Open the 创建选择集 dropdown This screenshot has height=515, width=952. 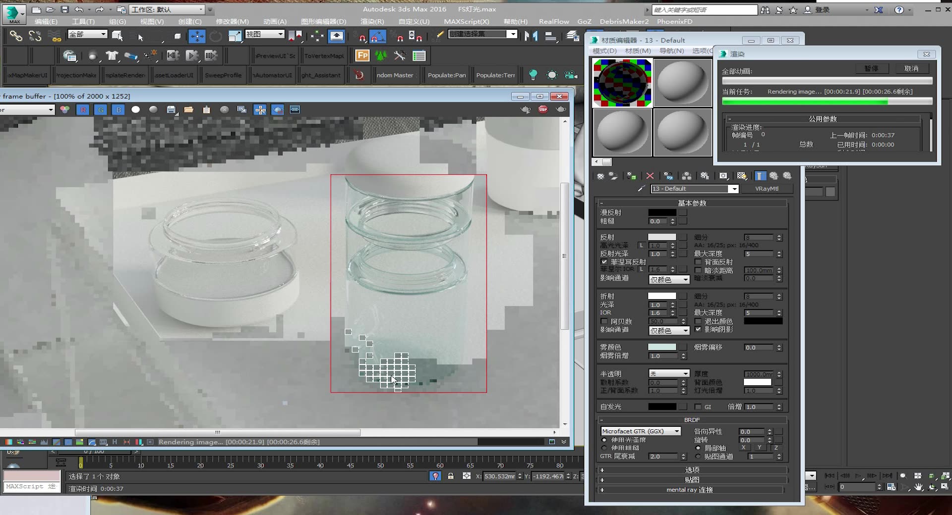(x=512, y=34)
